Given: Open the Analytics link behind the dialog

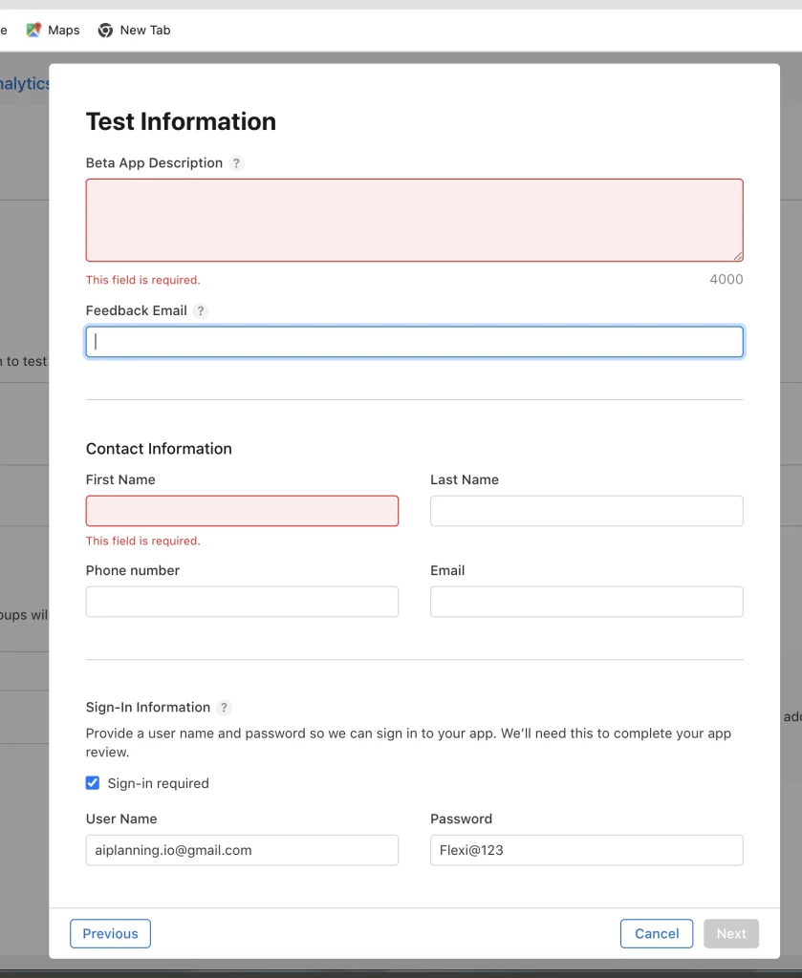Looking at the screenshot, I should [24, 84].
